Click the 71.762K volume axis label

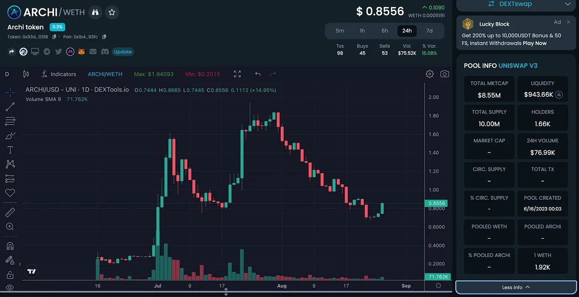pyautogui.click(x=437, y=277)
